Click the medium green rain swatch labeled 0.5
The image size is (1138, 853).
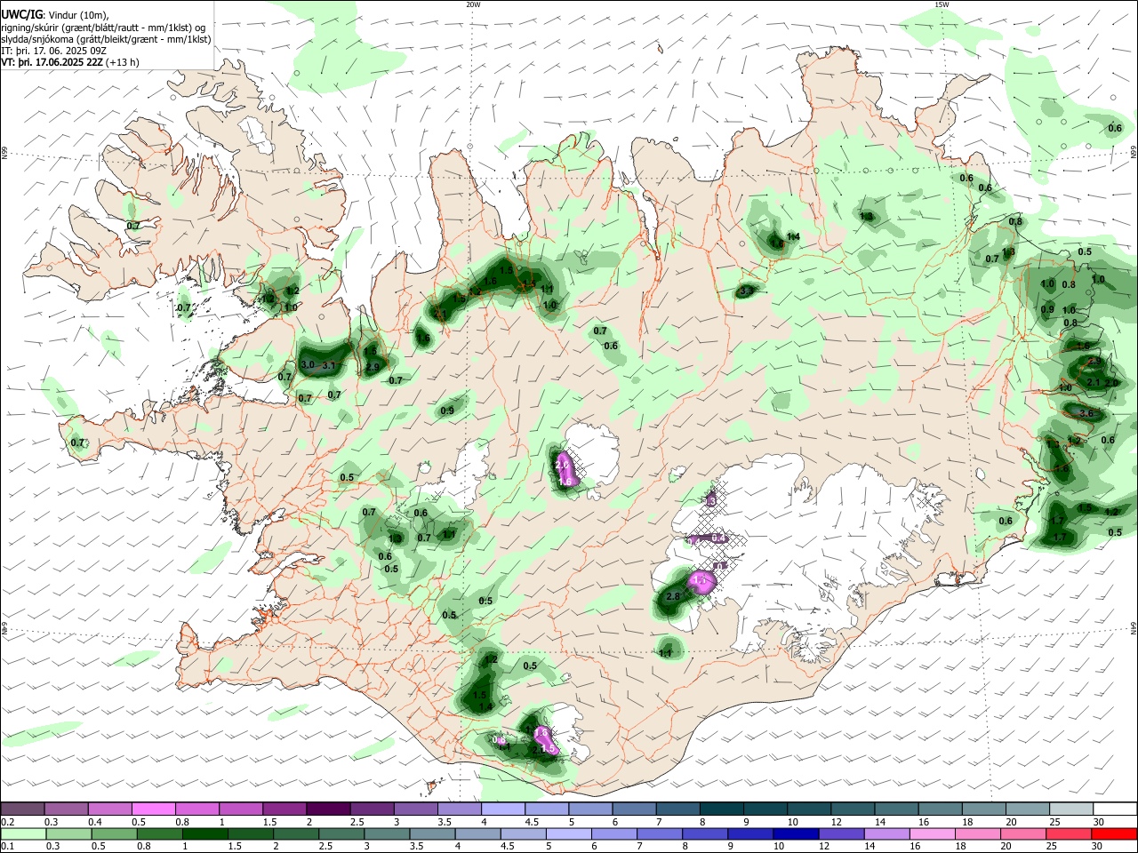(114, 834)
